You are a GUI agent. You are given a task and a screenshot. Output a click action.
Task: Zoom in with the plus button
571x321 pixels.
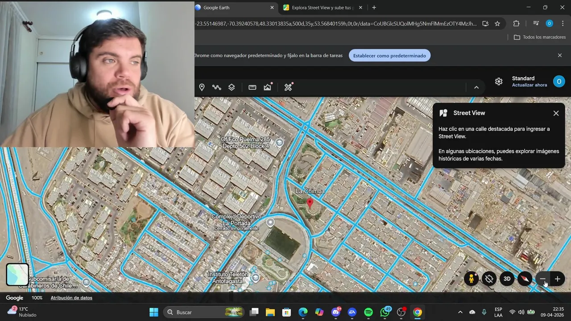point(557,279)
